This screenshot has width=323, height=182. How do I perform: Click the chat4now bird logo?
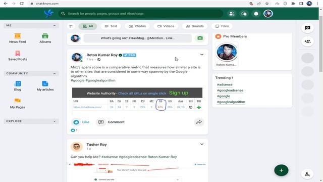[x=48, y=14]
